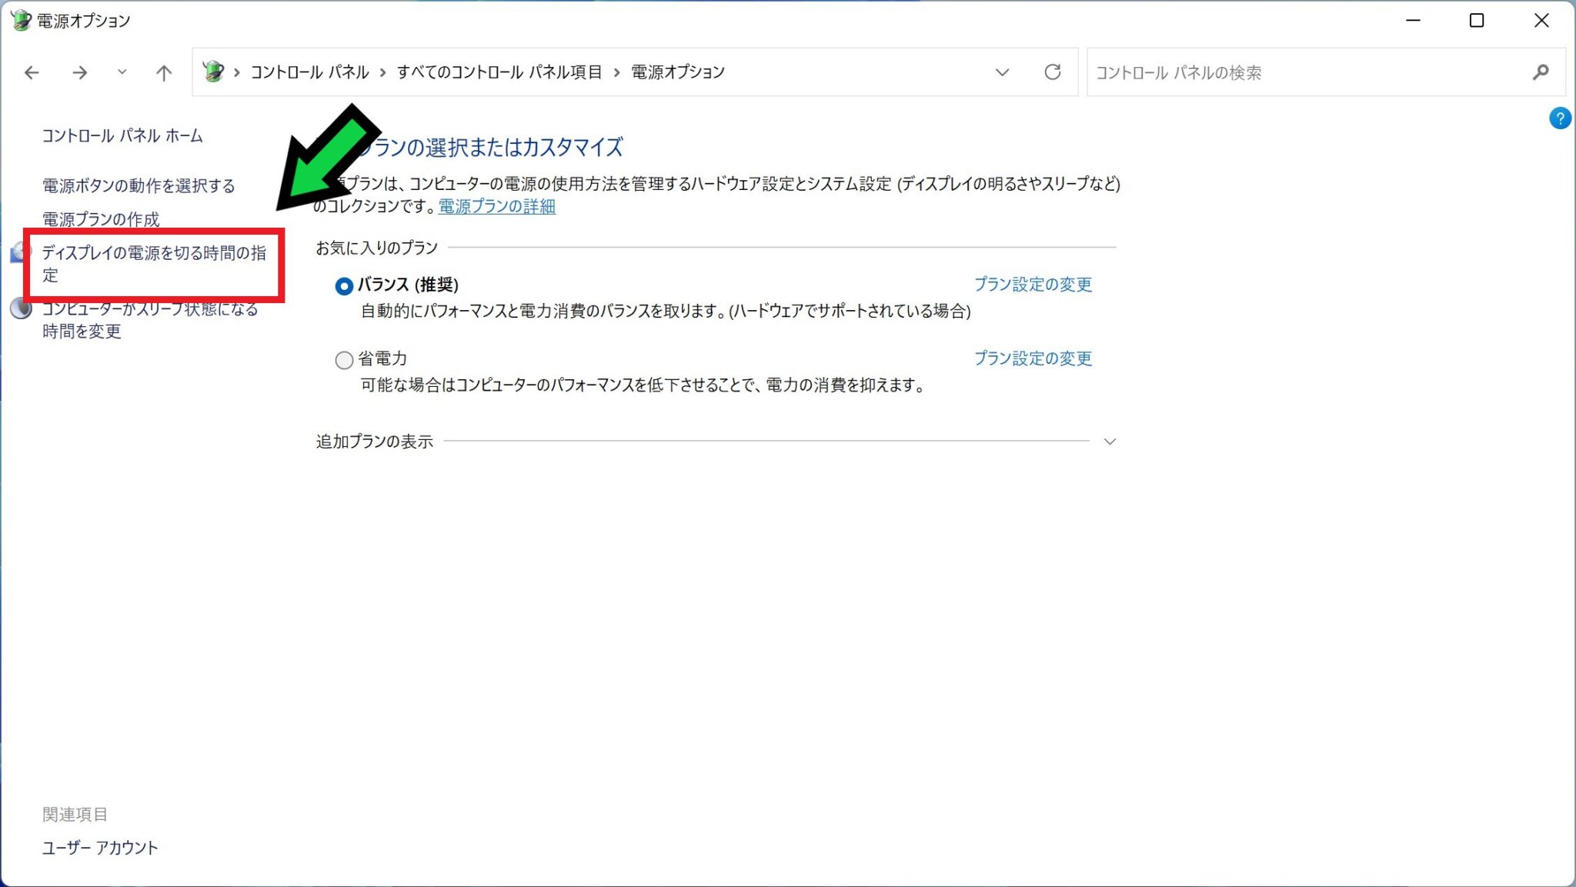The width and height of the screenshot is (1576, 887).
Task: Select the 省電力 power plan radio button
Action: coord(344,359)
